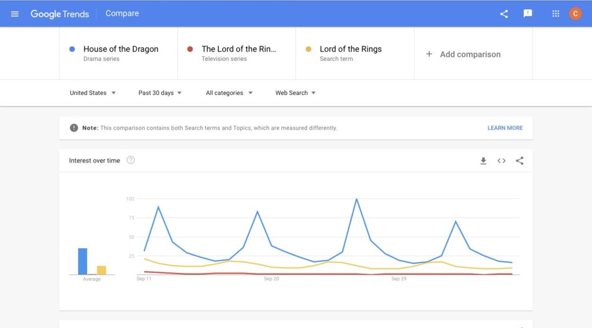This screenshot has height=328, width=592.
Task: Click the yellow Average bar
Action: 102,270
